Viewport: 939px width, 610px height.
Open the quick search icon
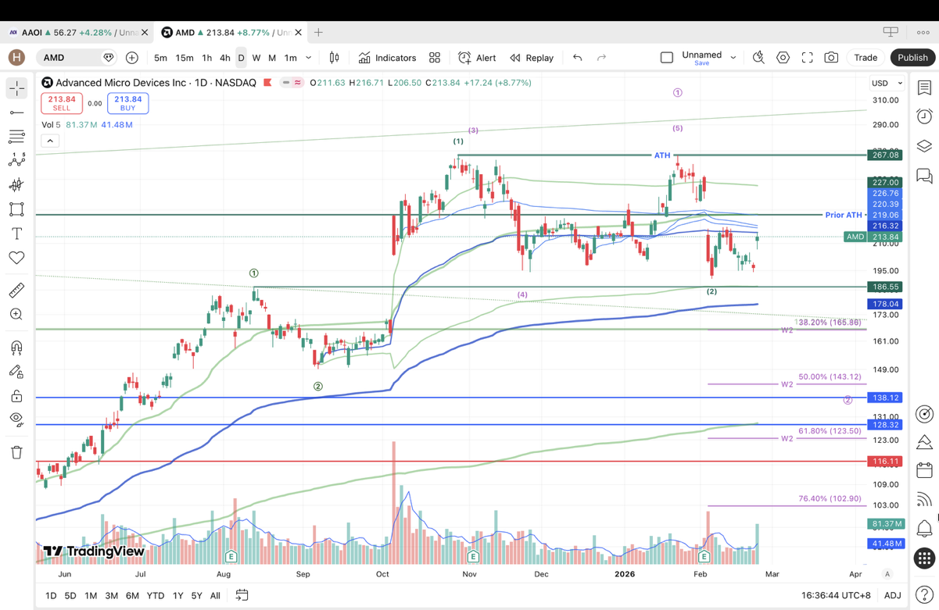click(758, 58)
